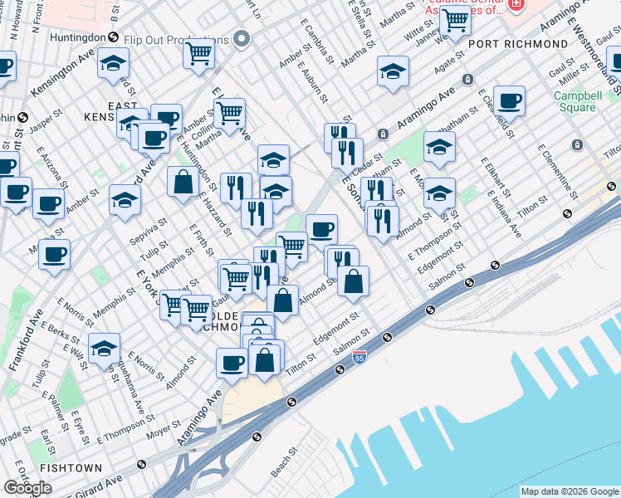621x498 pixels.
Task: Select the Huntingdon transit station icon
Action: [x=113, y=37]
